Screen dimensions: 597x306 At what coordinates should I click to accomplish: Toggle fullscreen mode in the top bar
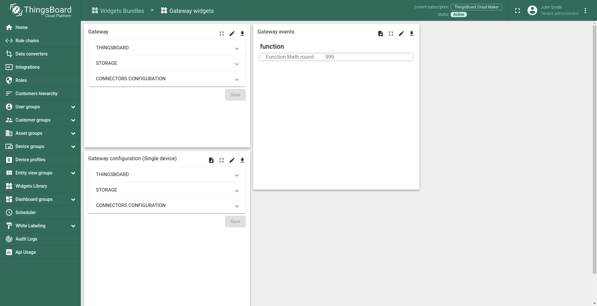point(518,11)
